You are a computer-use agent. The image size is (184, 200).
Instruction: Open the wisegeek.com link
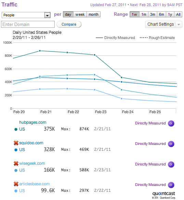point(32,163)
